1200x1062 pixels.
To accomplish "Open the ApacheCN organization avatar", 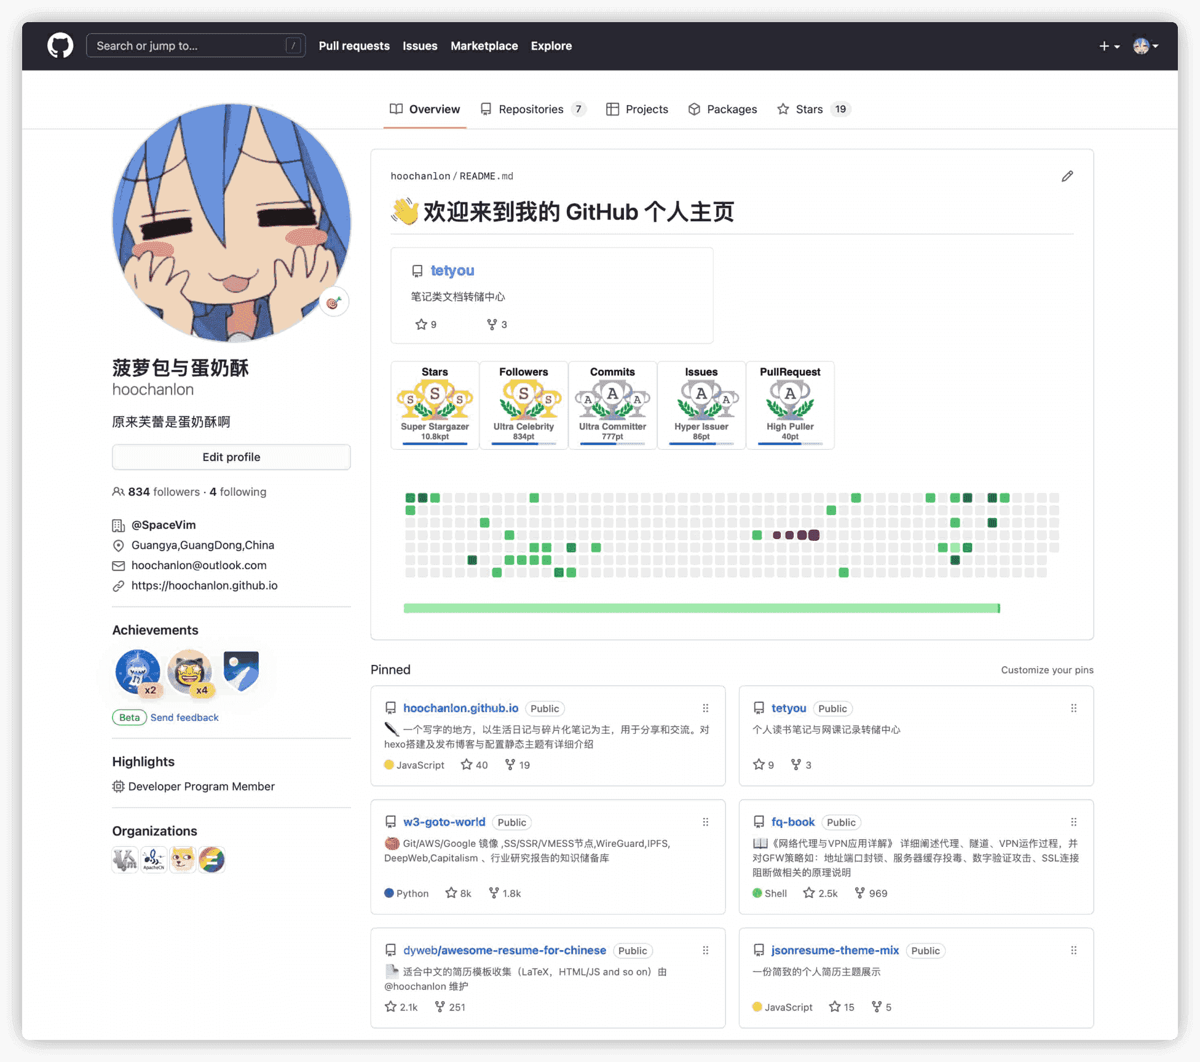I will [154, 859].
